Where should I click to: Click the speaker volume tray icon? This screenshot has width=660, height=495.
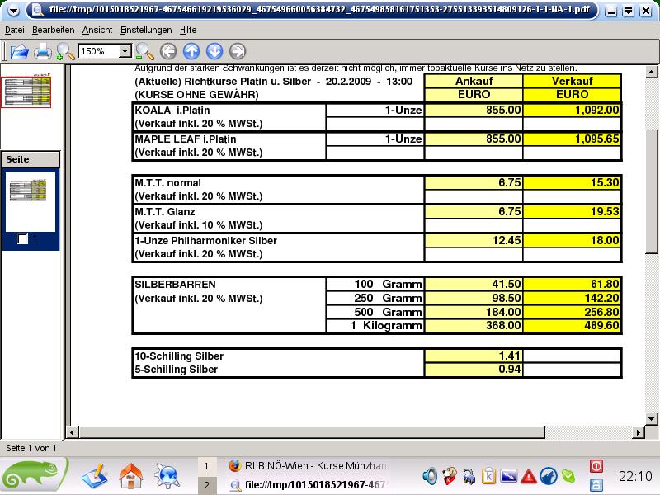429,476
